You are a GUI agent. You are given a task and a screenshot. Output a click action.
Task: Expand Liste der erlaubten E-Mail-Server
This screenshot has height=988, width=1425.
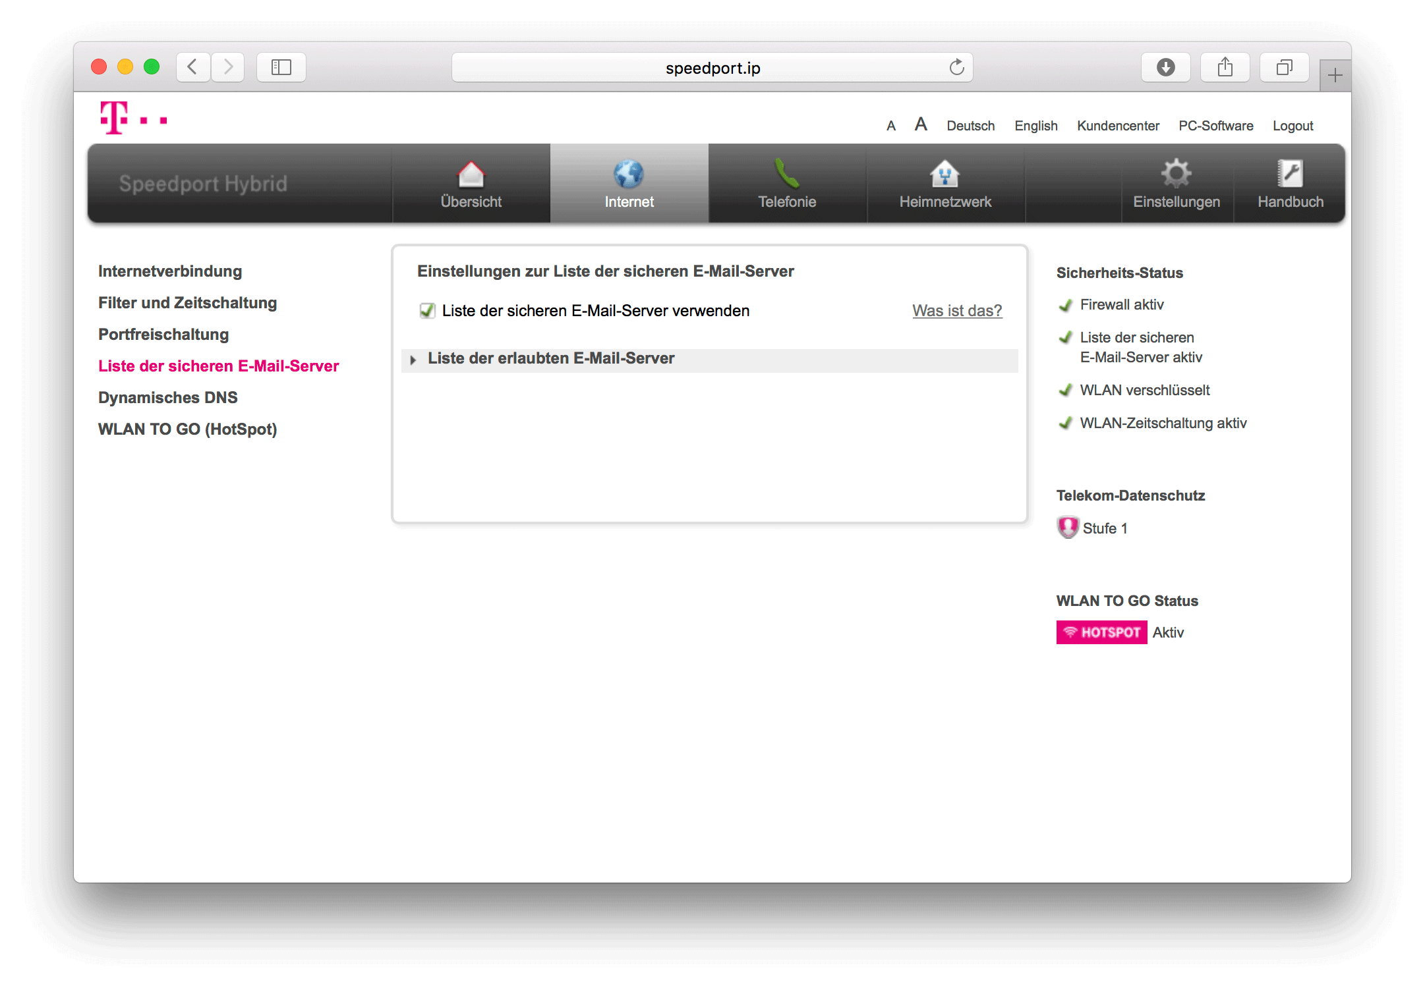pos(413,360)
